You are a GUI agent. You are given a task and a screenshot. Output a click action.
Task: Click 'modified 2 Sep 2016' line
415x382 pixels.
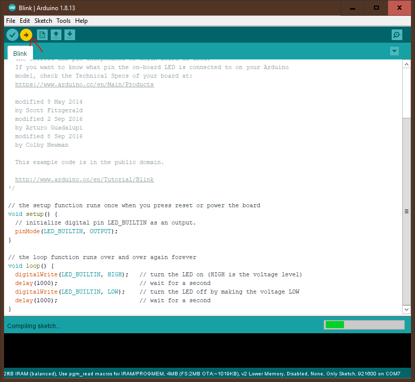(49, 119)
